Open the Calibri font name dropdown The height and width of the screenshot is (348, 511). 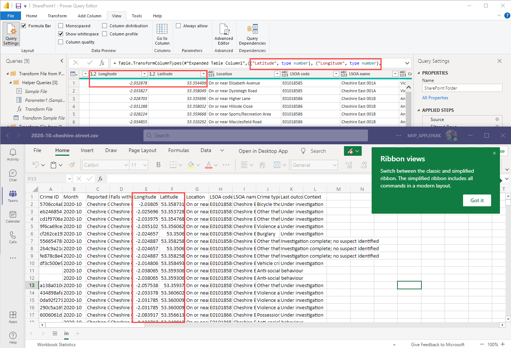(x=126, y=165)
